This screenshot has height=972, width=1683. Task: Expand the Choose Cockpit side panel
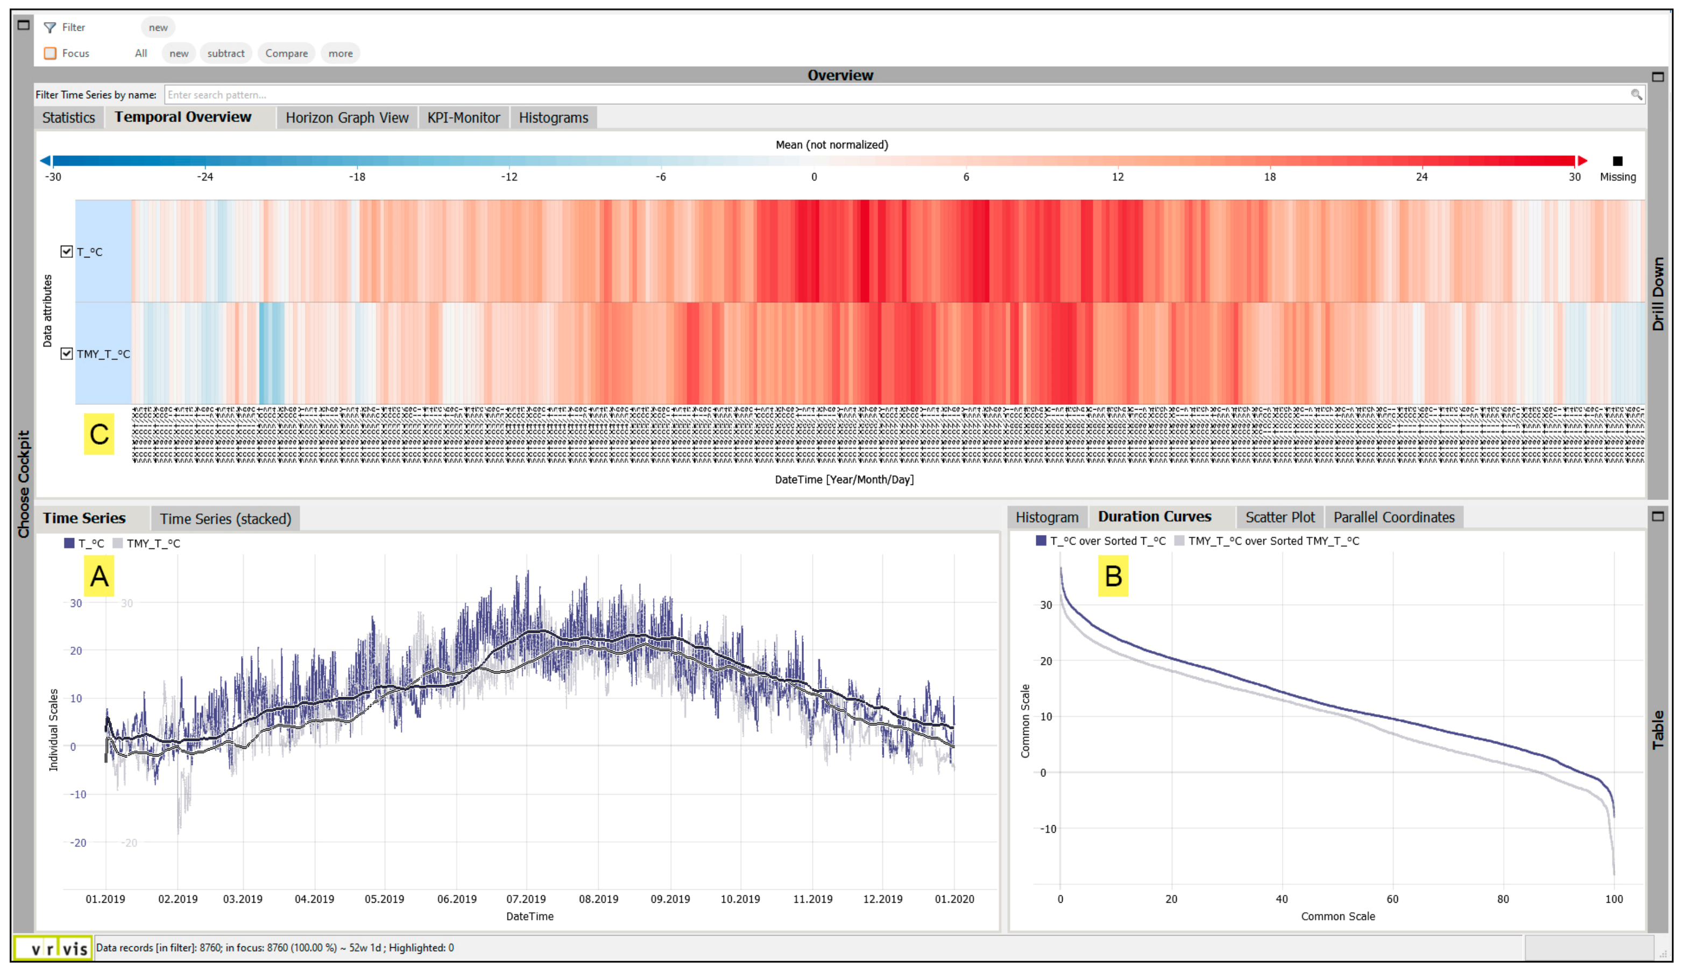(x=23, y=484)
